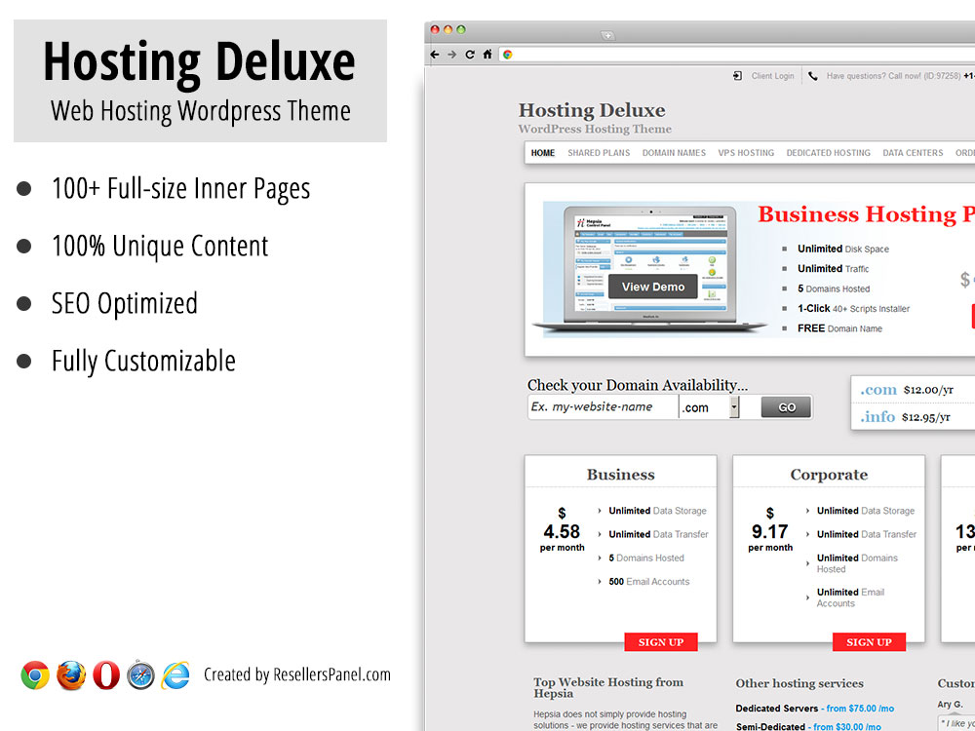Click the domain name input field

(x=604, y=407)
